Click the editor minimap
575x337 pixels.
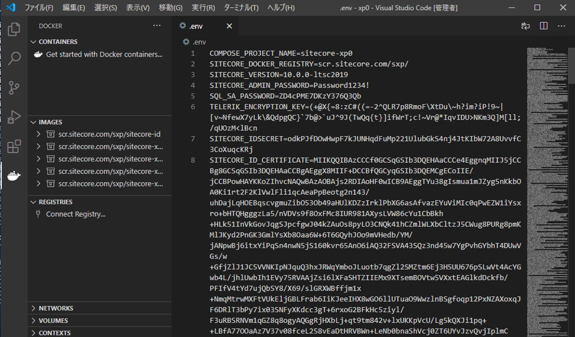click(x=547, y=192)
